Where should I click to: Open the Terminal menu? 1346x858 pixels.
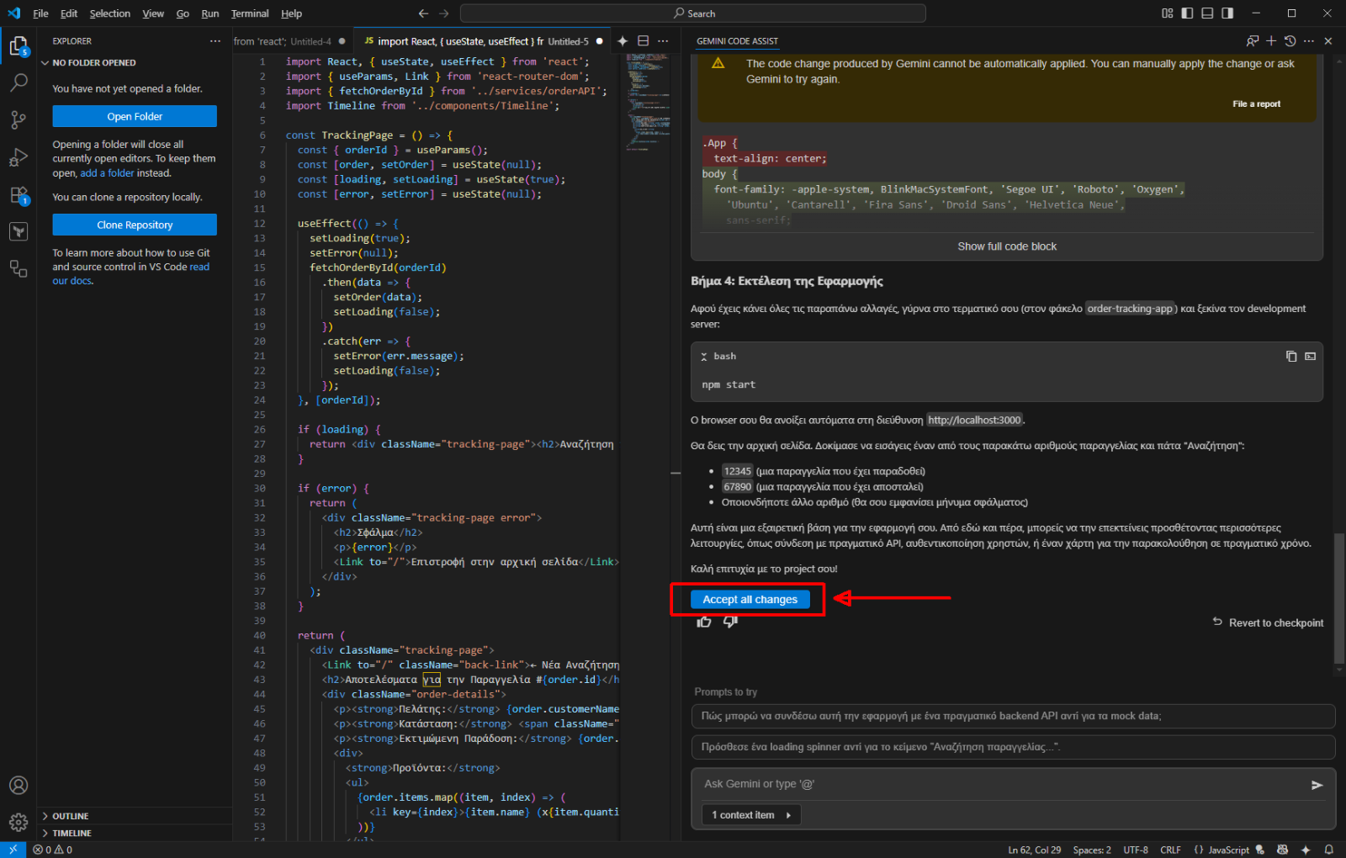[250, 13]
